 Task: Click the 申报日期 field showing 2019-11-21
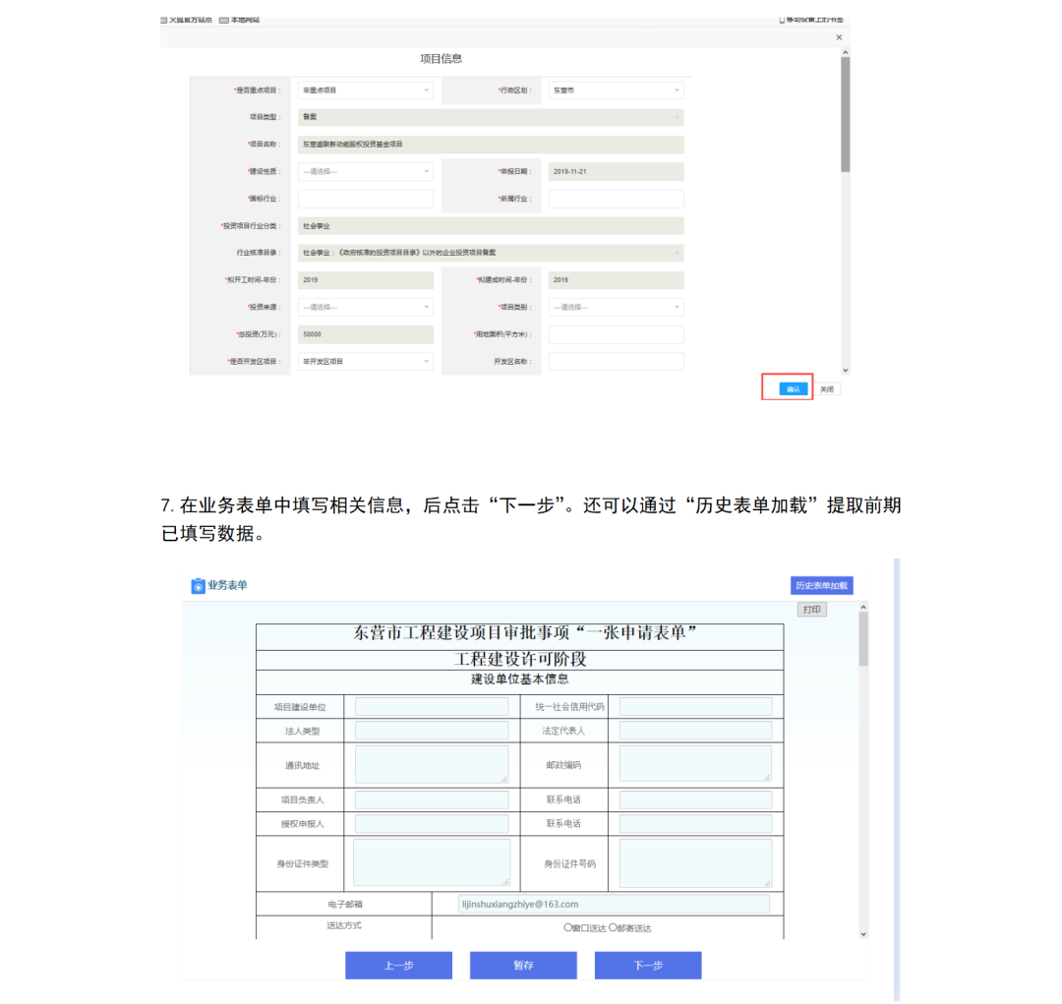[617, 171]
